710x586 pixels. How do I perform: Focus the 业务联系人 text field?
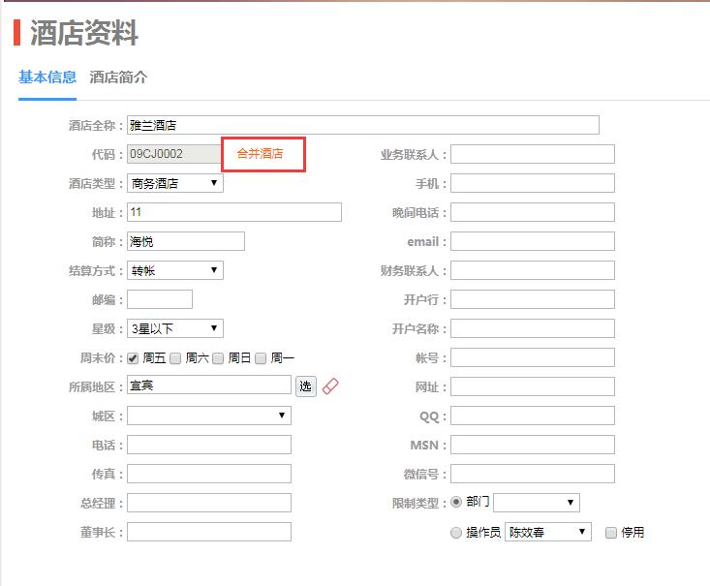[532, 154]
